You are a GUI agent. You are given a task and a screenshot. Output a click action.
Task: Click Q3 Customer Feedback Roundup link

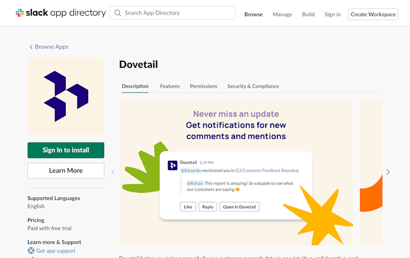[x=267, y=171]
